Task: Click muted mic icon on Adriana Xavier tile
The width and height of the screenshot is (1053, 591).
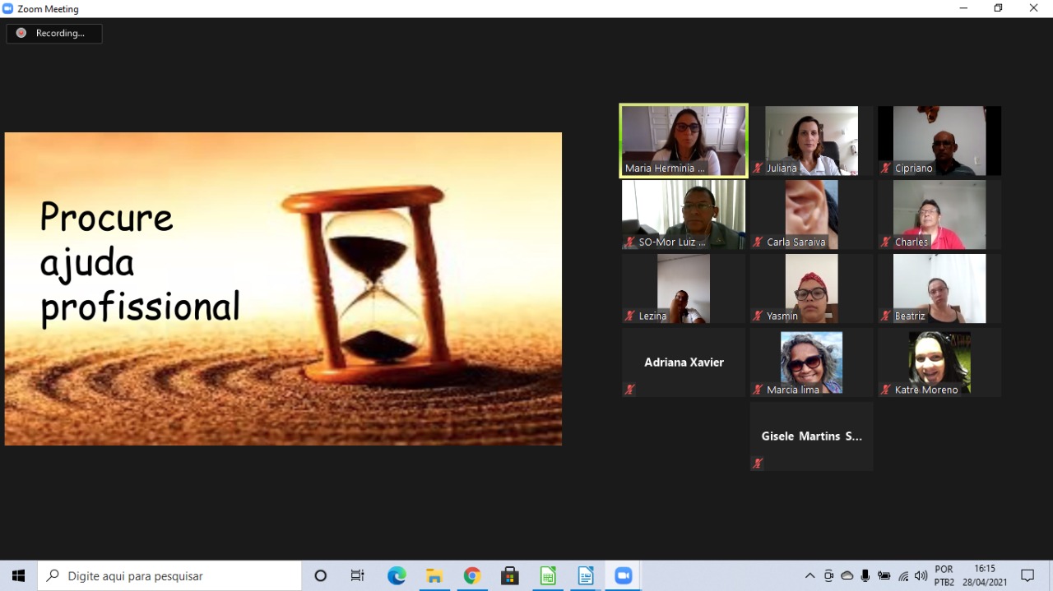Action: tap(630, 390)
